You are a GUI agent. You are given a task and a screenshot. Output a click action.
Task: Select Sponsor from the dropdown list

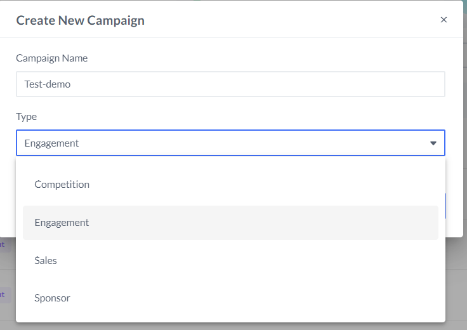(x=53, y=298)
